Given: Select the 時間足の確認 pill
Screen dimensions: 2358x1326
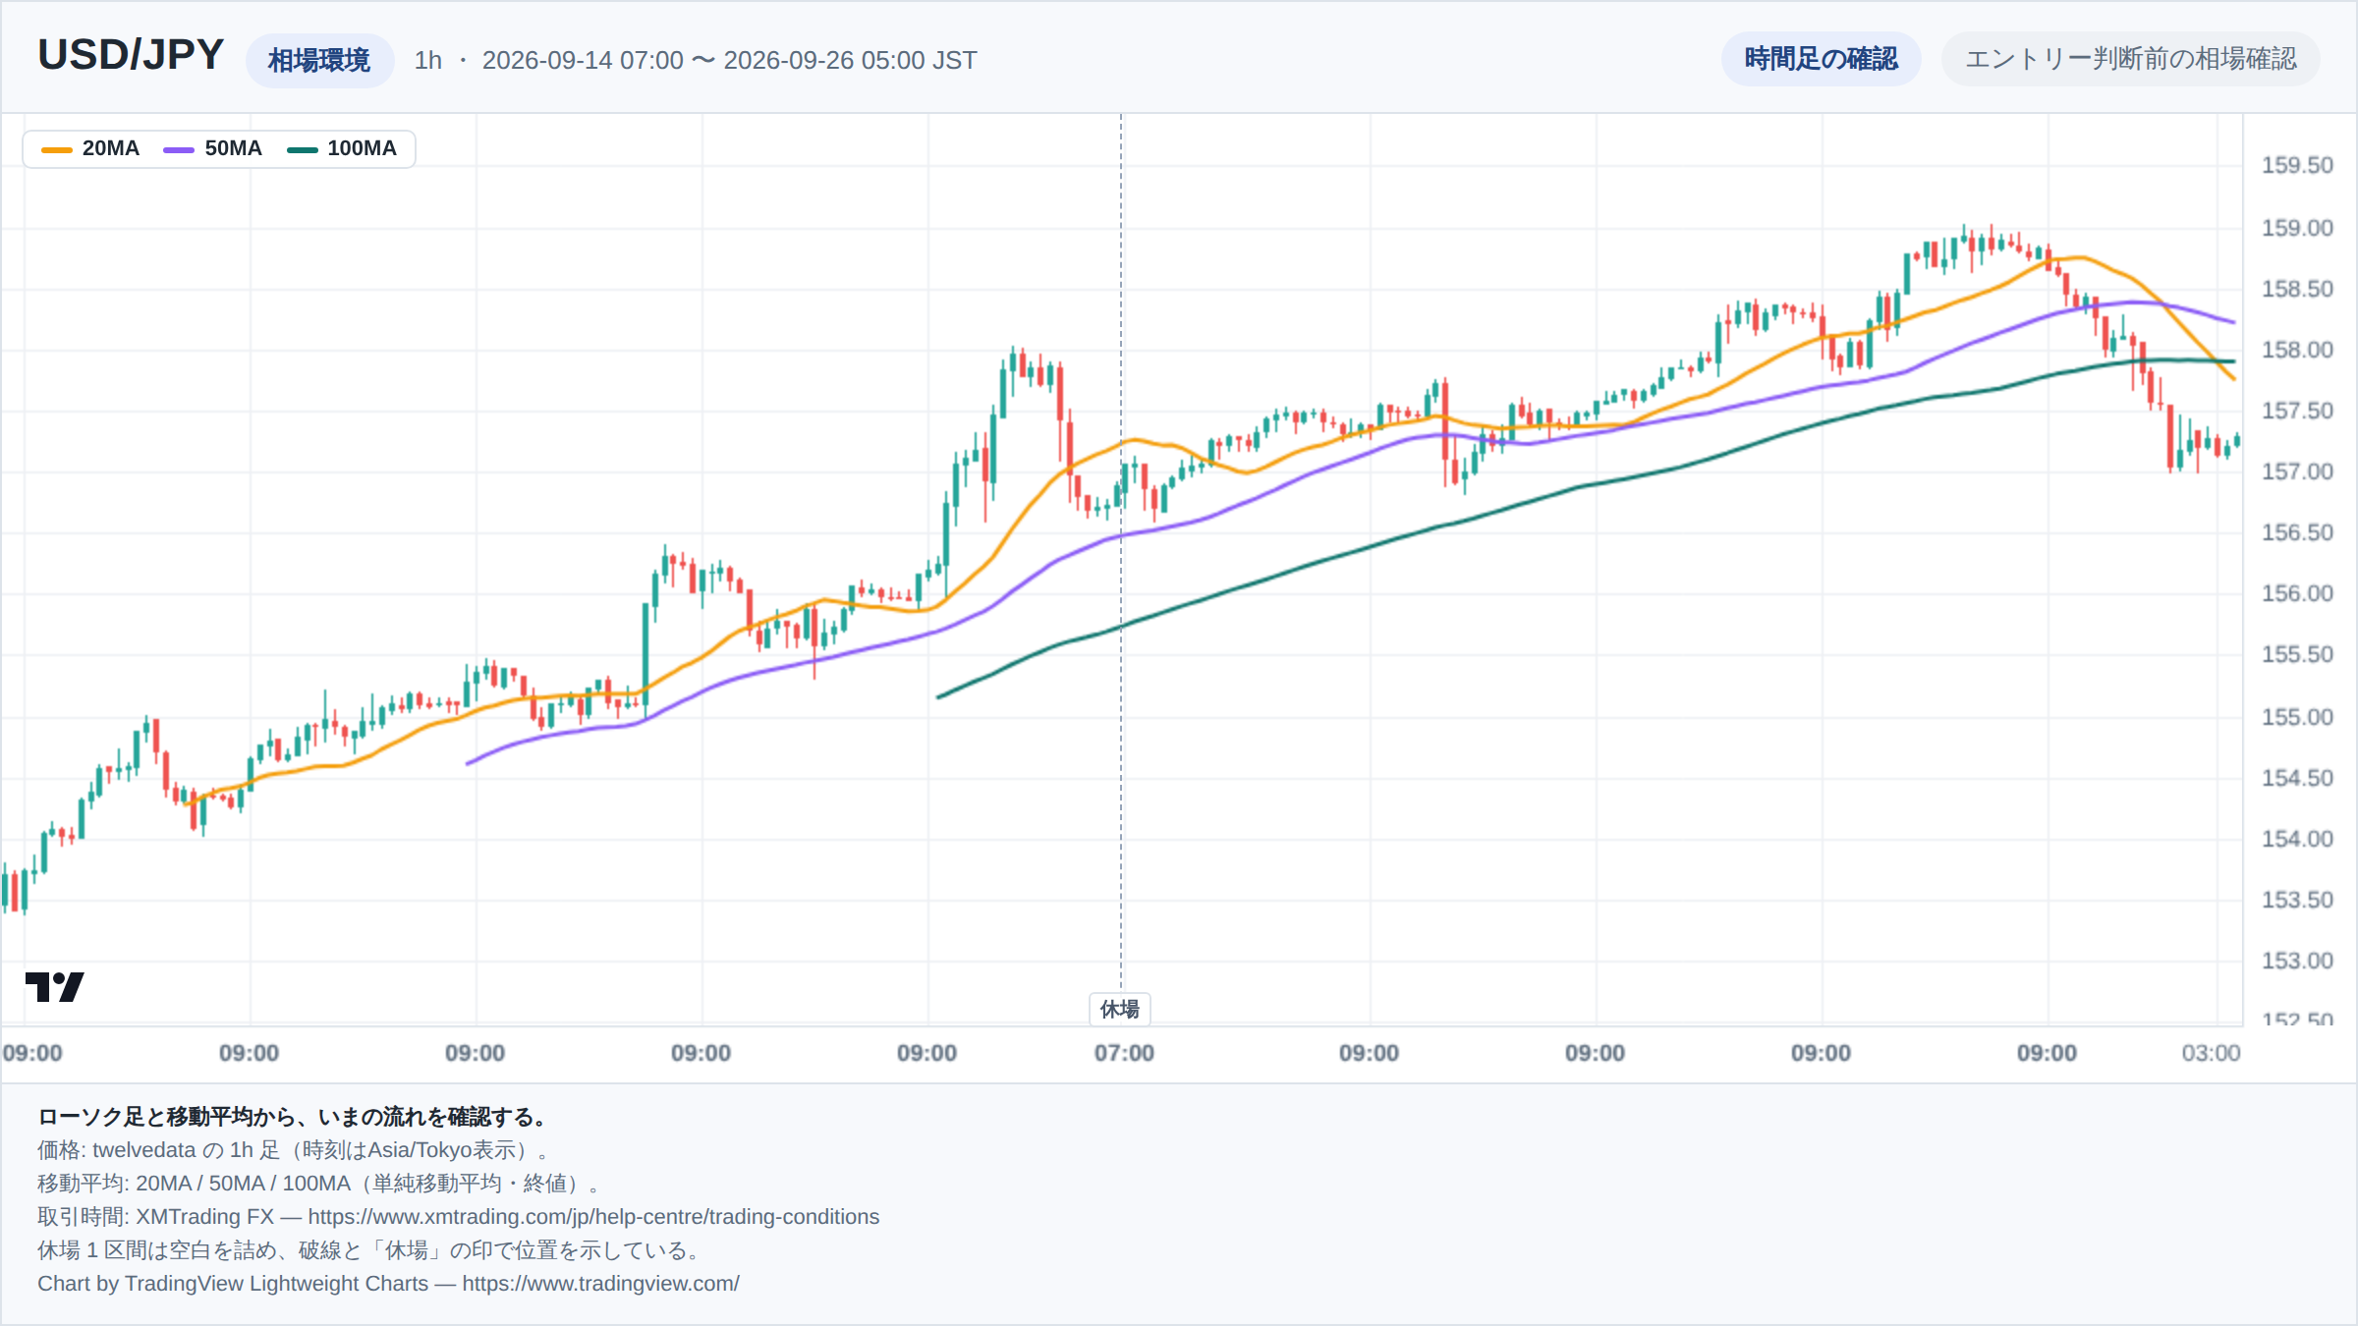Looking at the screenshot, I should coord(1821,59).
